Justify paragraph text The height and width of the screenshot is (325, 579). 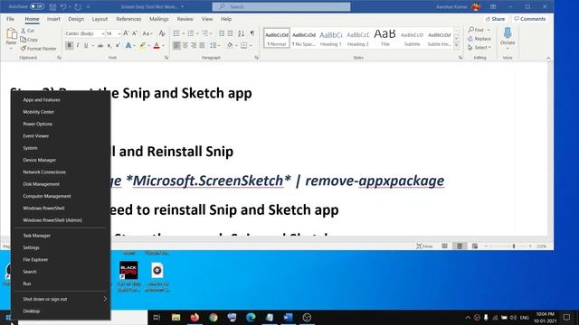(x=202, y=45)
